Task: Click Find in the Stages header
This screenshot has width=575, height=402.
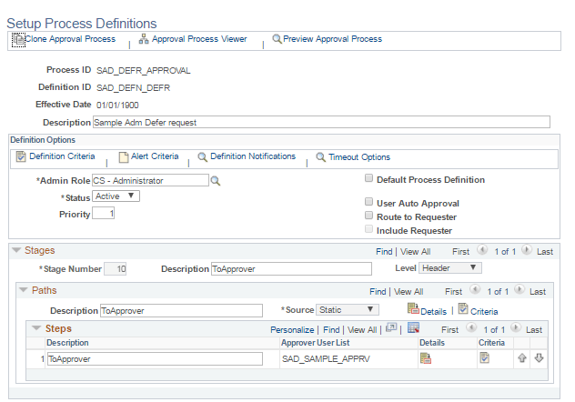Action: (x=384, y=252)
